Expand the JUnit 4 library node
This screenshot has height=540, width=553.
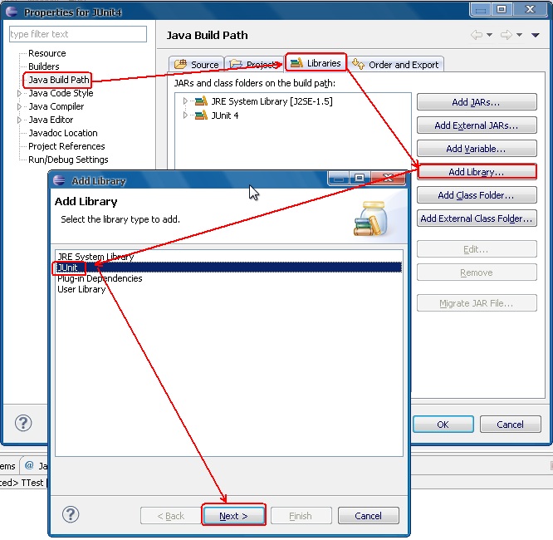[x=185, y=115]
